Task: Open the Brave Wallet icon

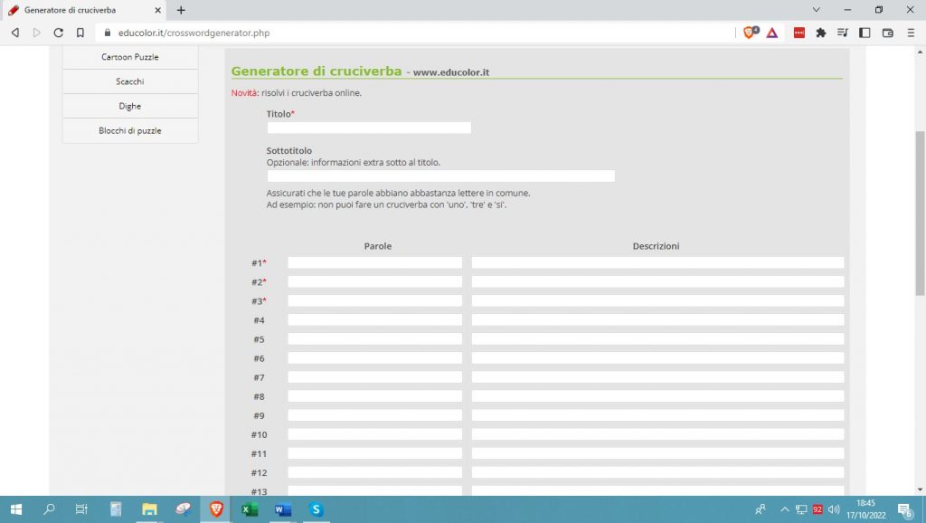Action: click(x=887, y=33)
